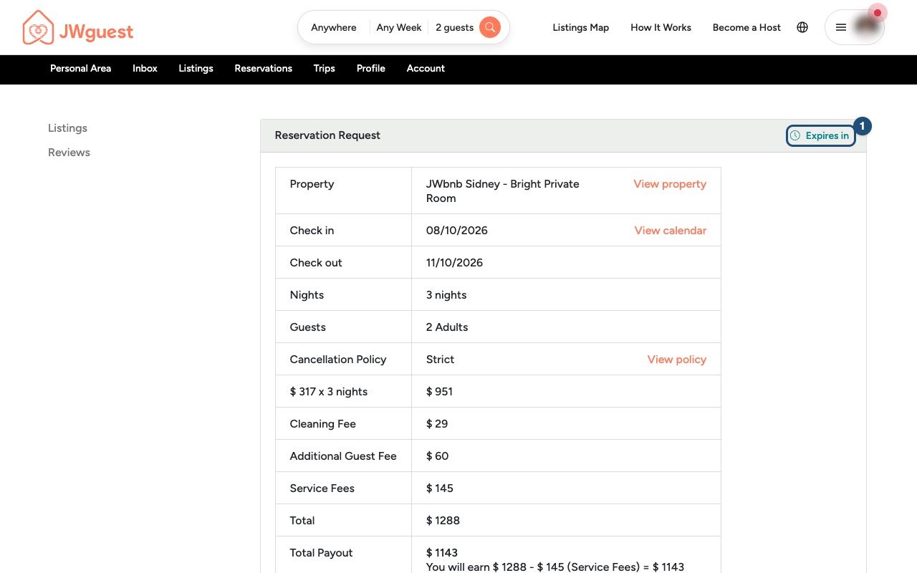Click the check-out date 11/10/2026
The height and width of the screenshot is (573, 917).
tap(454, 263)
